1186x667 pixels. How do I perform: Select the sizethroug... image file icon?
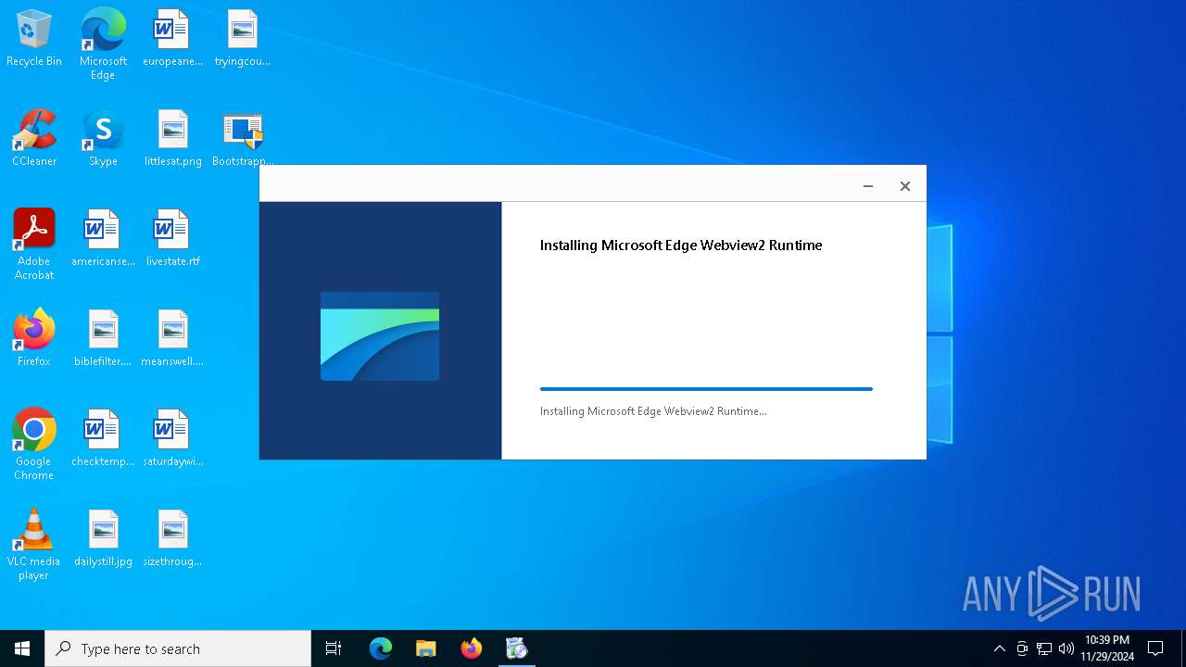[x=172, y=538]
